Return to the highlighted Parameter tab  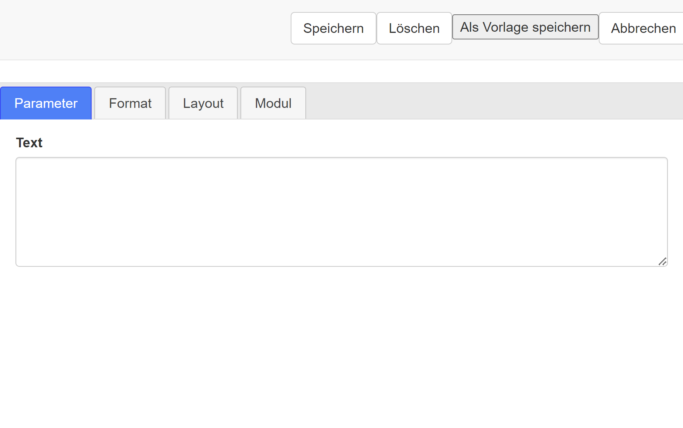[x=46, y=103]
